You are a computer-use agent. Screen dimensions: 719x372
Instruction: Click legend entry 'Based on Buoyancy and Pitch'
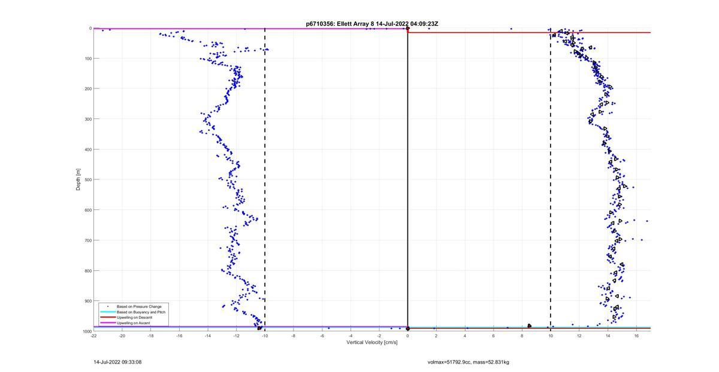click(141, 312)
